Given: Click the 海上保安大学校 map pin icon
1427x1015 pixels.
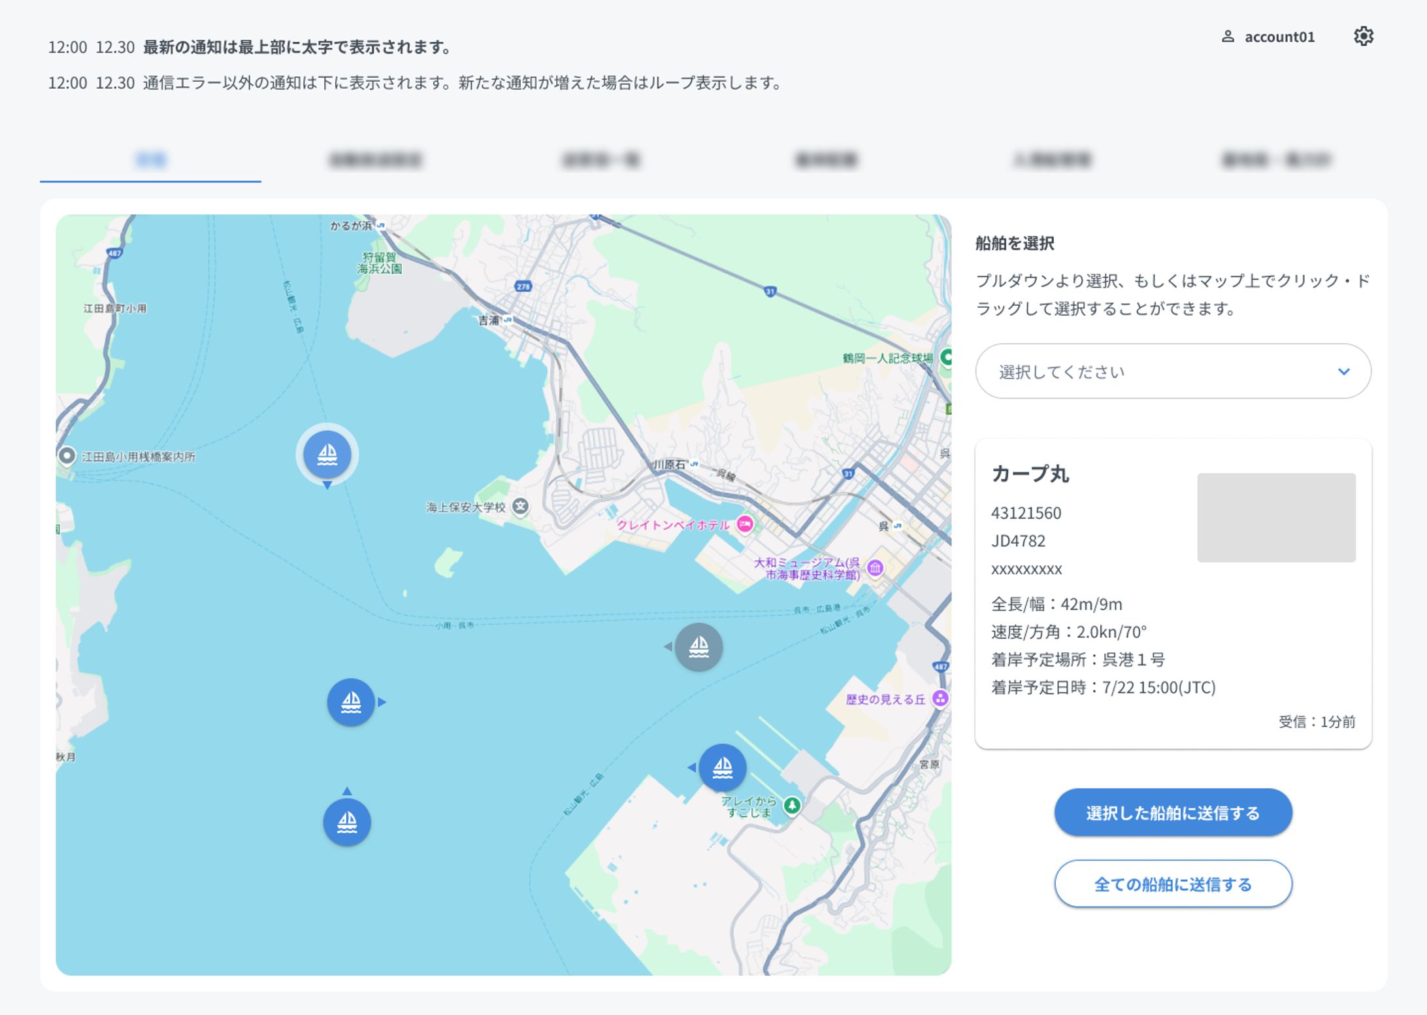Looking at the screenshot, I should coord(521,507).
